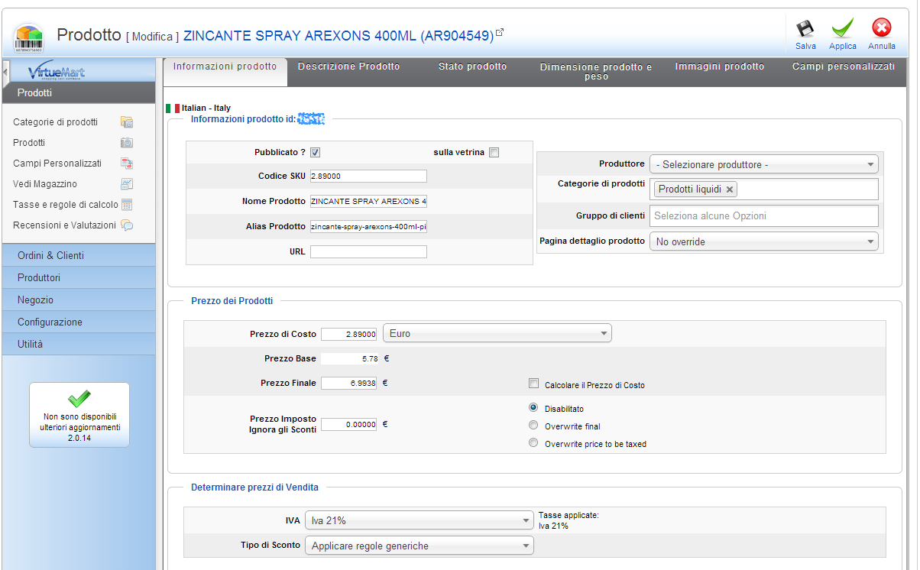The height and width of the screenshot is (570, 920).
Task: Expand the Ordini & Clienti section
Action: (x=78, y=255)
